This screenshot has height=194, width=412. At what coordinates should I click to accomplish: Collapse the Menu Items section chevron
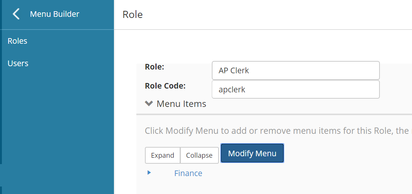(x=149, y=104)
